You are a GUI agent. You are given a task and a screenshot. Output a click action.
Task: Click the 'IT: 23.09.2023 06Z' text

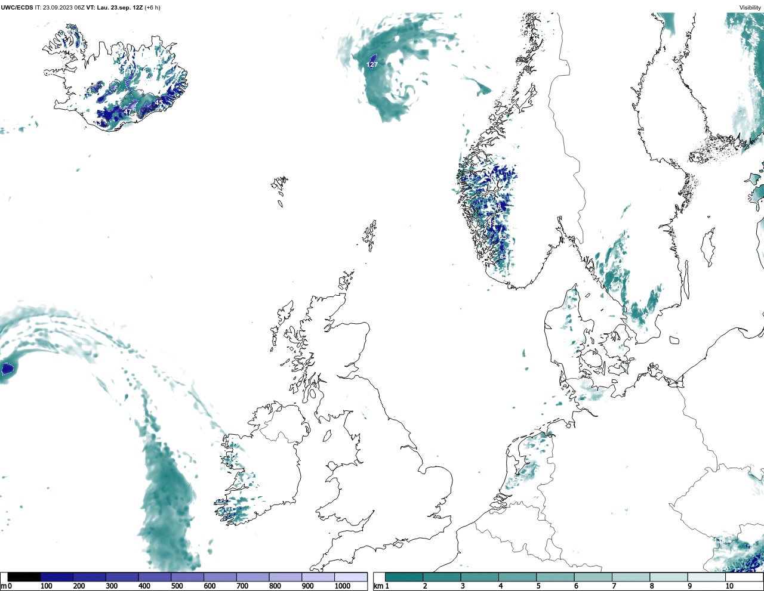tap(60, 8)
